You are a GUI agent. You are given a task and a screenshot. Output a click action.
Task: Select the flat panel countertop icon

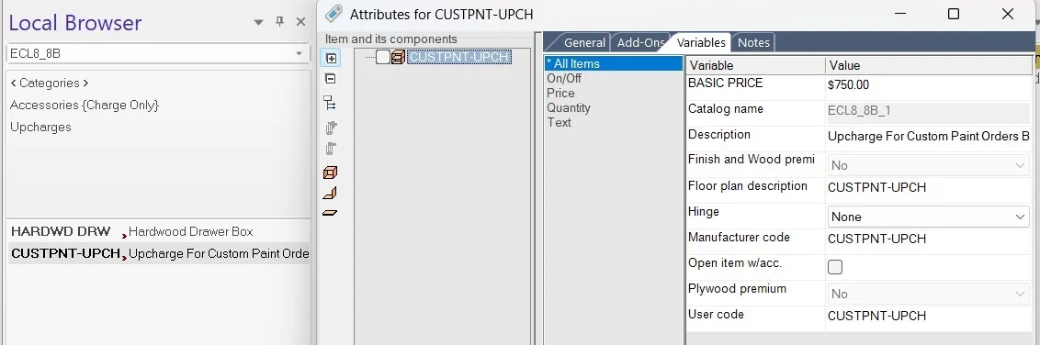coord(331,213)
